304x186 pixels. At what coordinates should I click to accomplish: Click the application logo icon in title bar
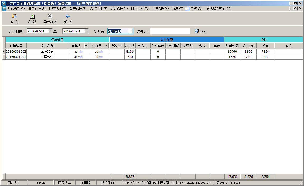click(3, 3)
